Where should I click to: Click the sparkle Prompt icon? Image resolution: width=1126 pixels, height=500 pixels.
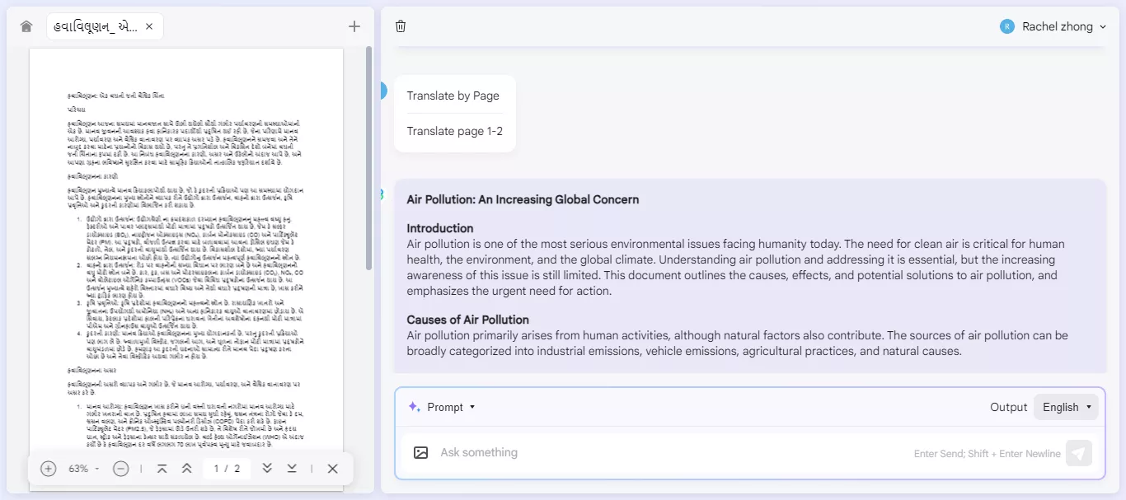(x=415, y=407)
